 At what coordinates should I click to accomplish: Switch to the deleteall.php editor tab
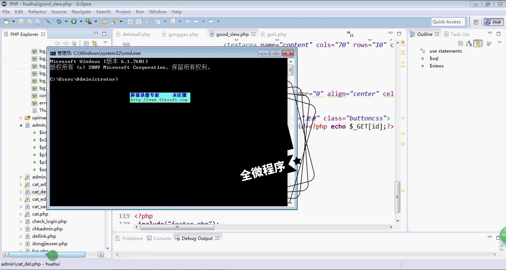(133, 34)
